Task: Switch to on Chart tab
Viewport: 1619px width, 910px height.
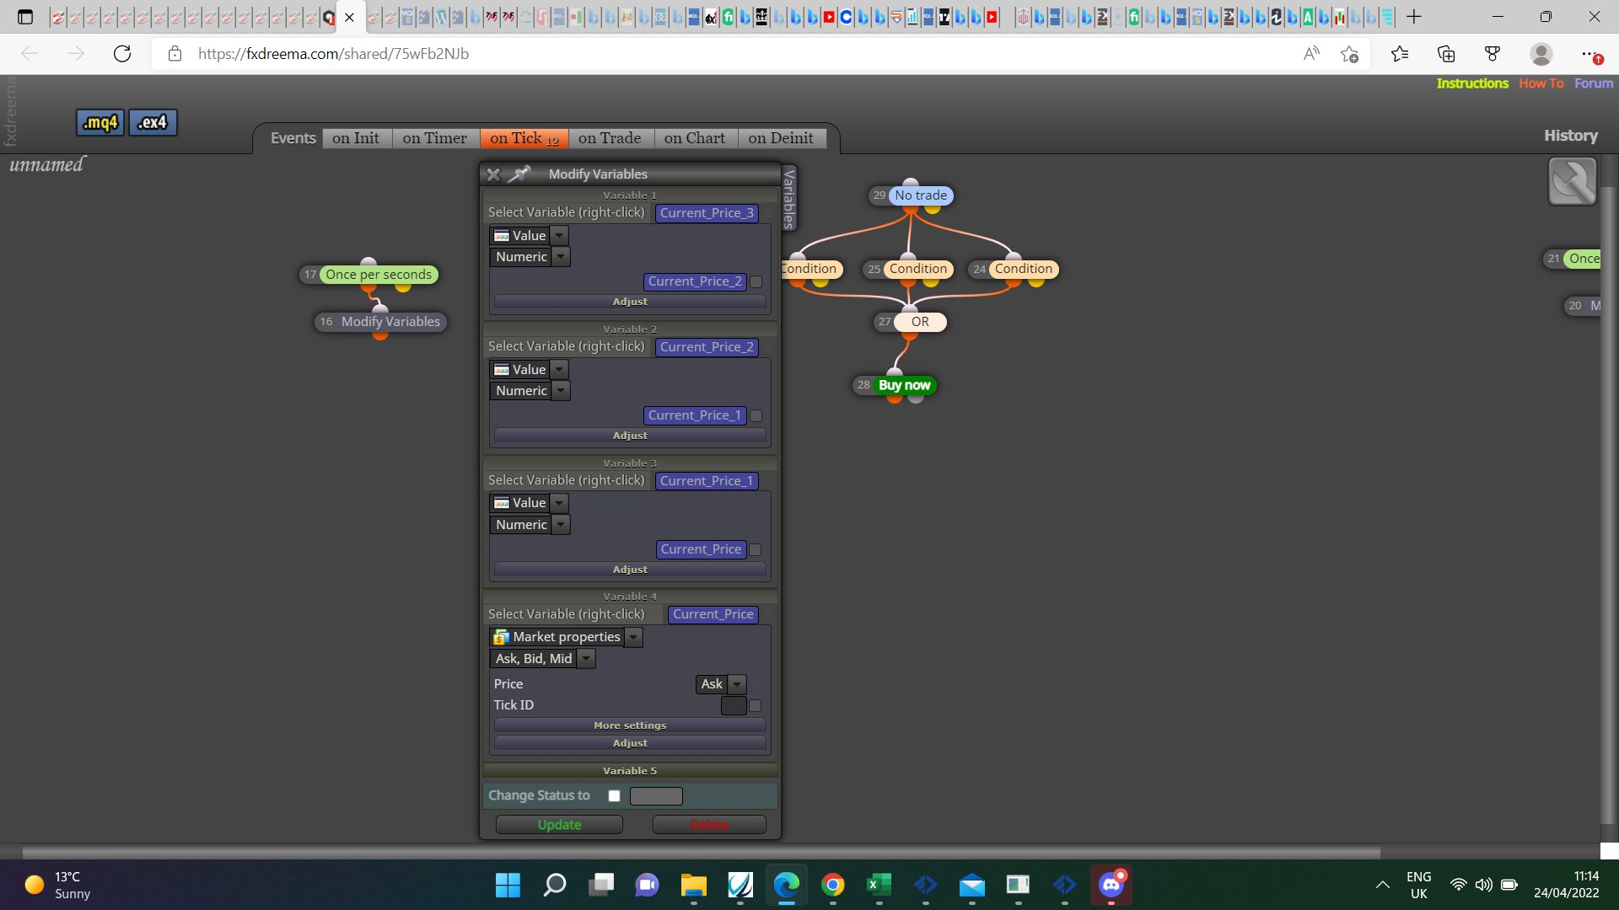Action: point(694,138)
